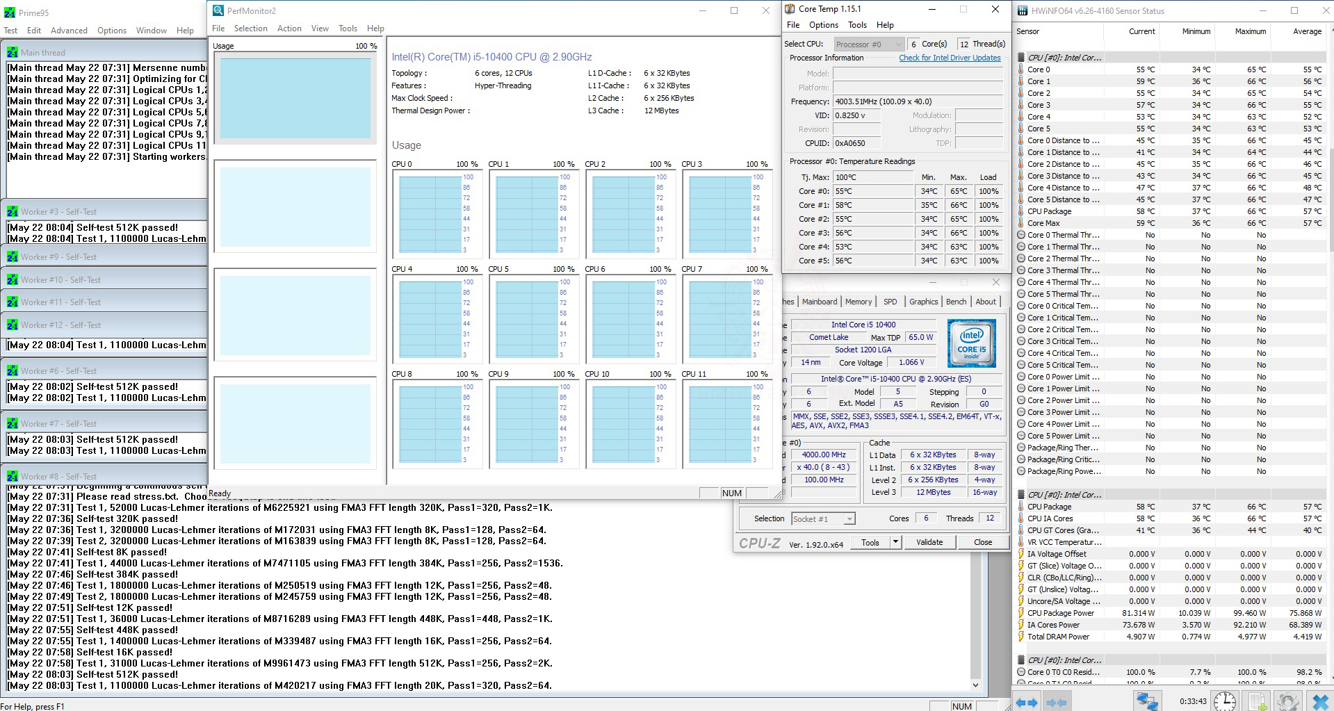Click PerfMonitor2 title bar app icon

click(x=218, y=10)
